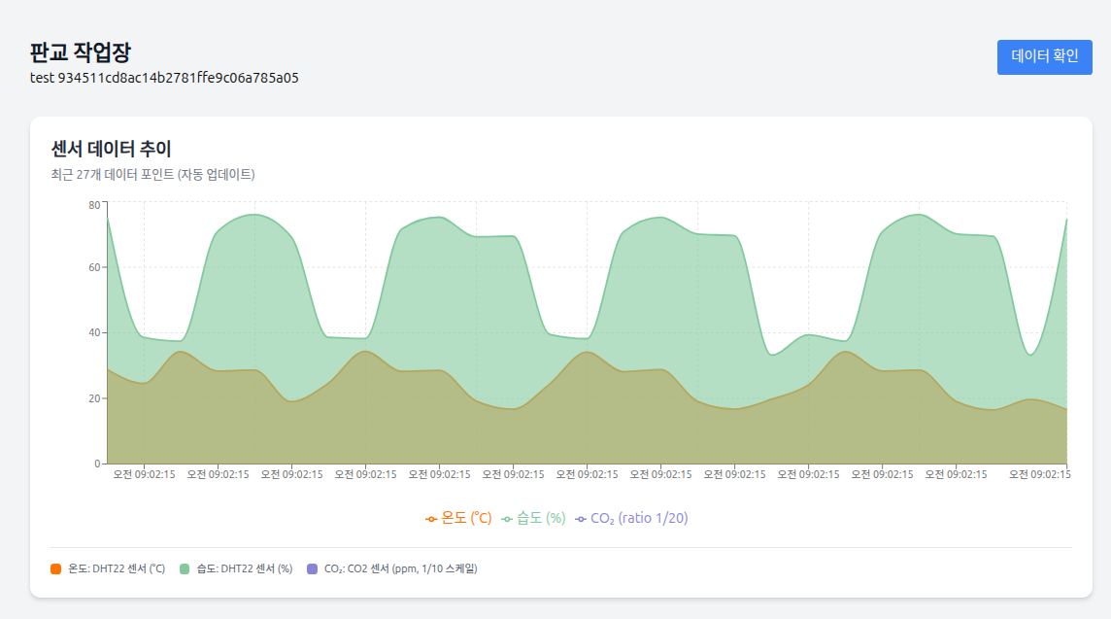Click the 데이터 확인 button
Image resolution: width=1111 pixels, height=619 pixels.
(x=1044, y=57)
